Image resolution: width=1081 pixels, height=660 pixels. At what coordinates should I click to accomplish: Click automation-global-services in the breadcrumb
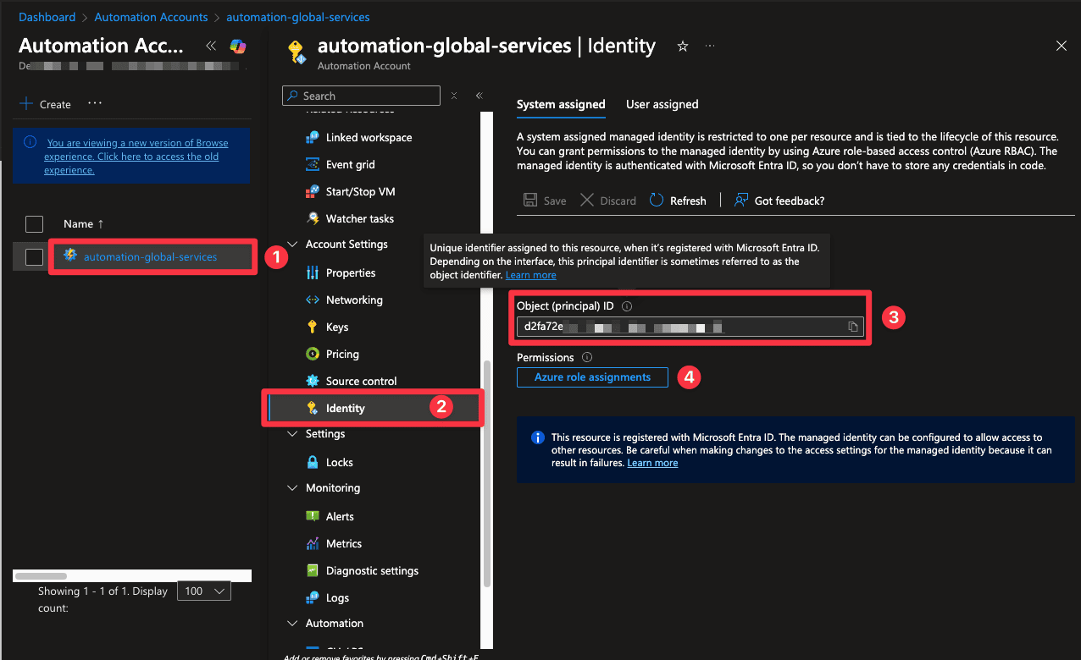point(298,17)
